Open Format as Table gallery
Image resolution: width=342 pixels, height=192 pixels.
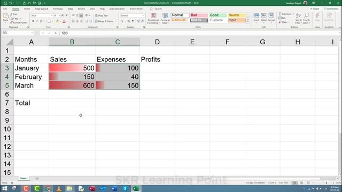165,18
